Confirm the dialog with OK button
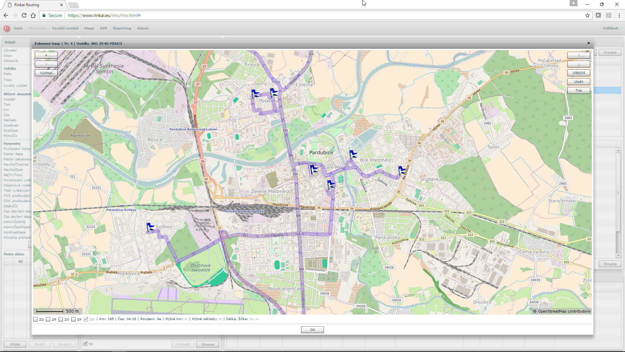This screenshot has width=625, height=352. (x=312, y=330)
